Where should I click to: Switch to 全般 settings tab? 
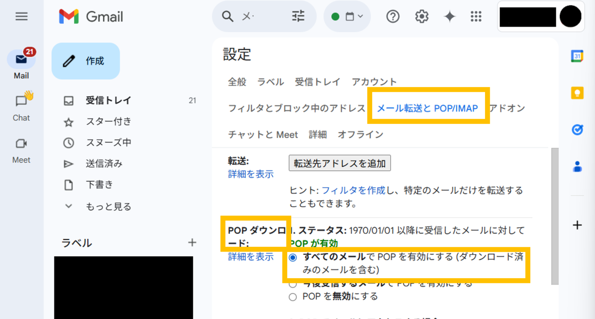coord(237,82)
